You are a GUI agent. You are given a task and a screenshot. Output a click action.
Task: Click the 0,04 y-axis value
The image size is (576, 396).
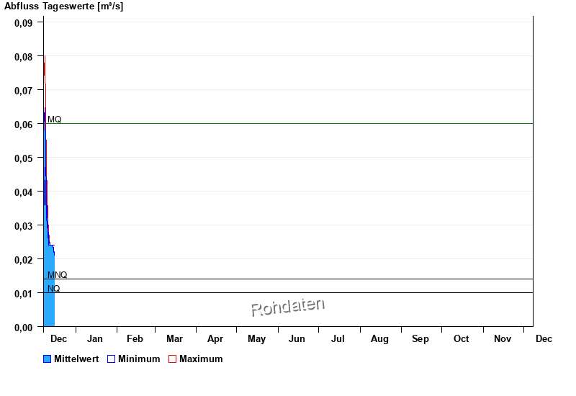pyautogui.click(x=24, y=192)
